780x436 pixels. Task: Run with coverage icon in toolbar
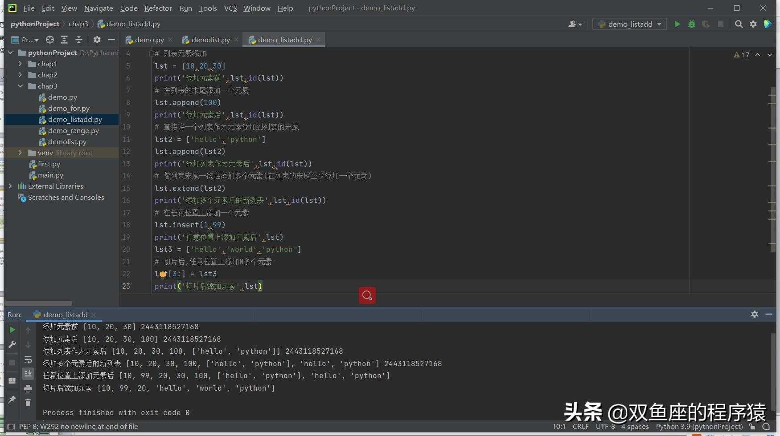tap(706, 24)
